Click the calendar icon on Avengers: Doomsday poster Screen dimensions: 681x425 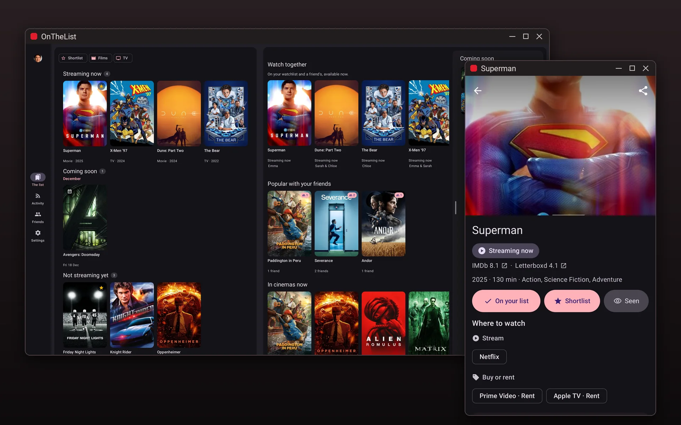(70, 191)
